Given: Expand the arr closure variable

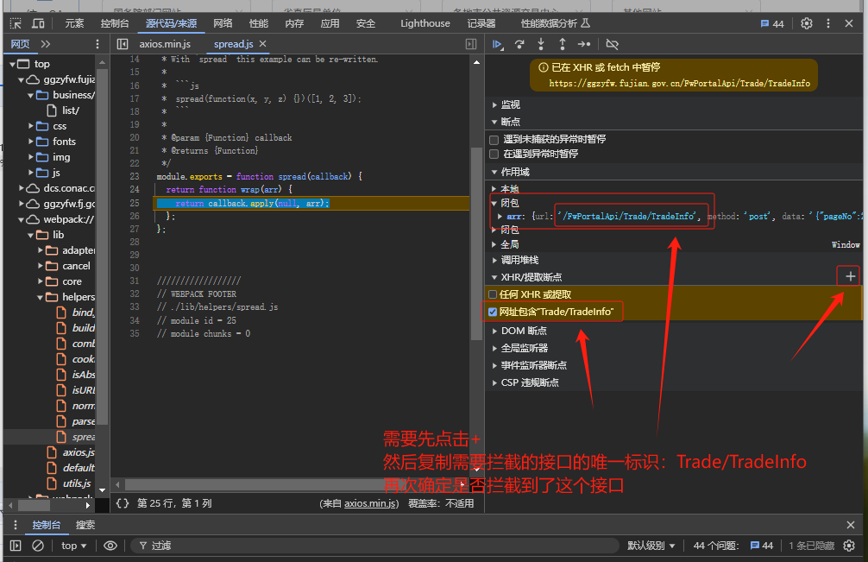Looking at the screenshot, I should pos(500,217).
